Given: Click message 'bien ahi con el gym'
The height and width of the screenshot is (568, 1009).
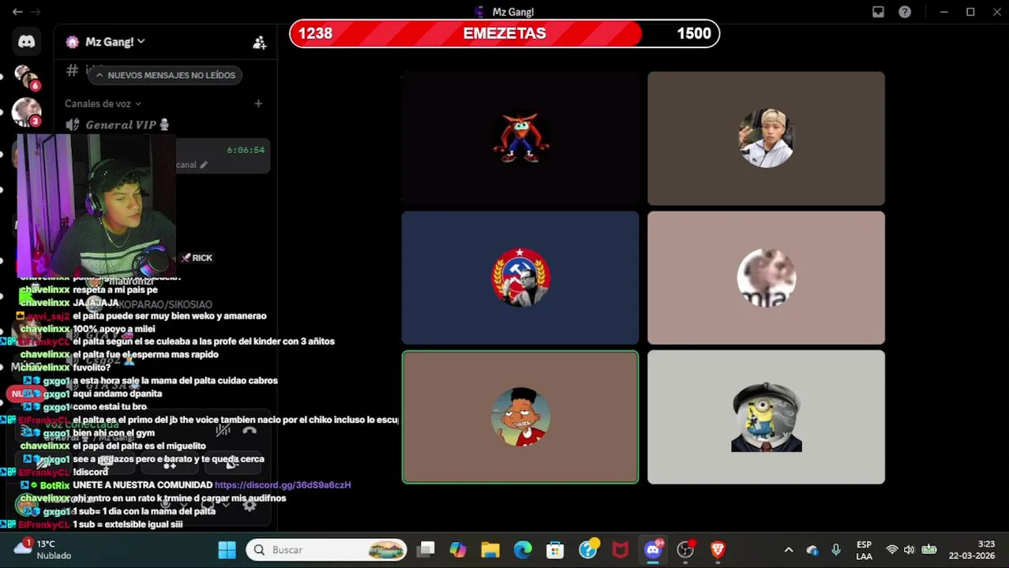Looking at the screenshot, I should click(x=114, y=433).
